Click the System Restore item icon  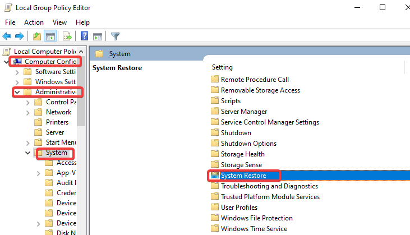(x=215, y=175)
